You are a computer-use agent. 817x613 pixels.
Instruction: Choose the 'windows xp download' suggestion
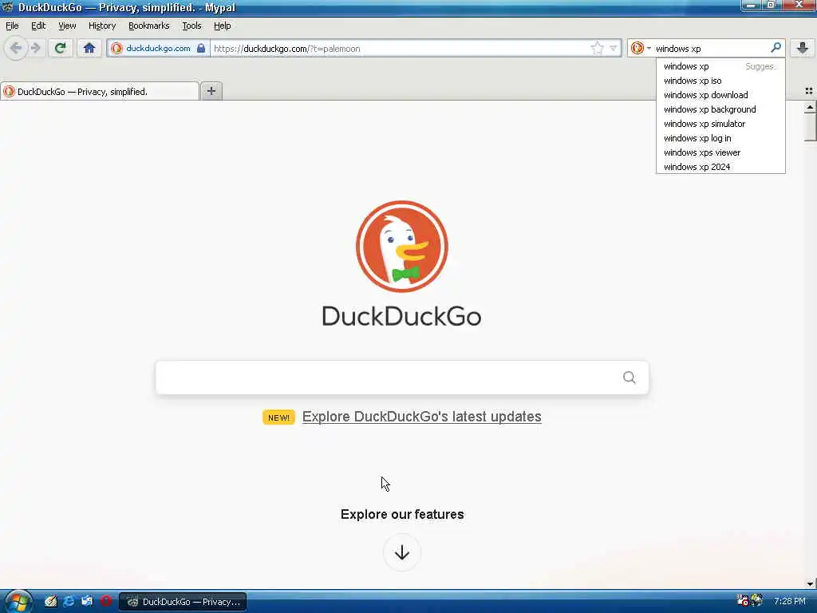720,95
